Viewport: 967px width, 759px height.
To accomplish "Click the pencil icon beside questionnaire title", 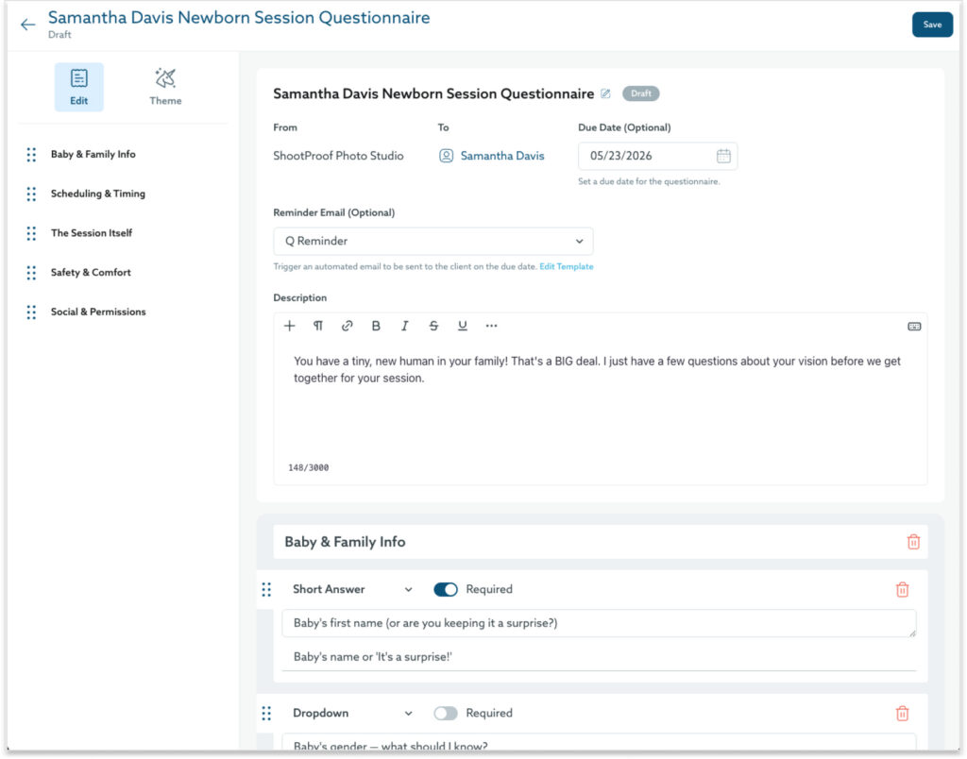I will (x=606, y=93).
